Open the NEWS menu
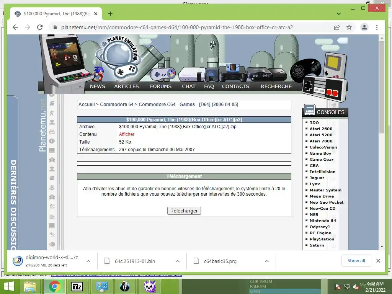The height and width of the screenshot is (294, 392). coord(98,86)
